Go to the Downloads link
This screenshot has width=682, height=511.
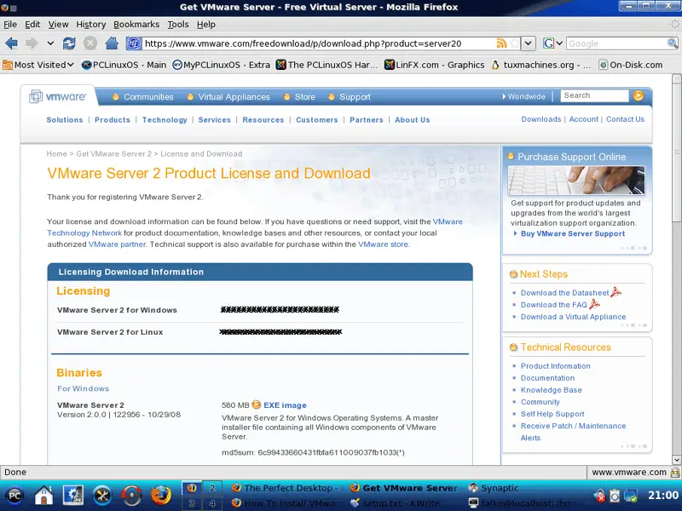click(541, 119)
